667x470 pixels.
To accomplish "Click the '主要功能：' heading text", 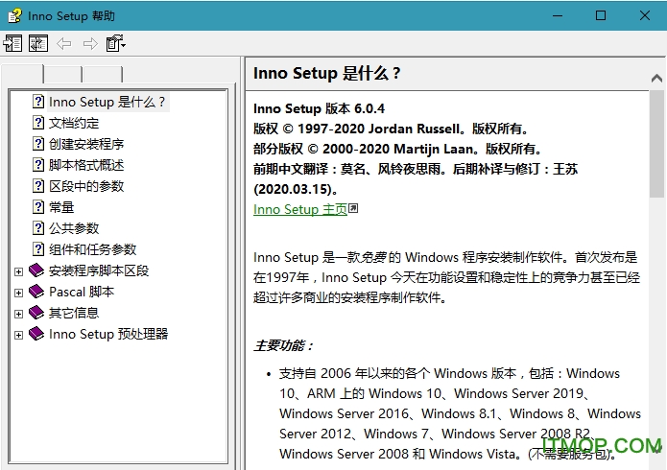I will pyautogui.click(x=284, y=345).
